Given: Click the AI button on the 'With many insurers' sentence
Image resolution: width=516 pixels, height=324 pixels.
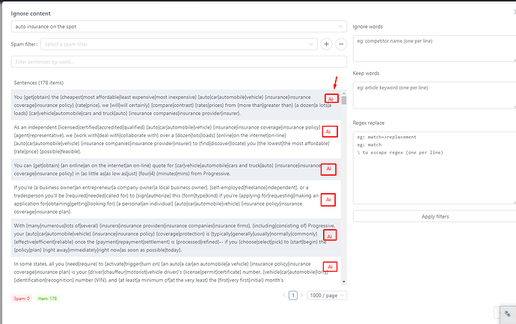Looking at the screenshot, I should pos(330,235).
